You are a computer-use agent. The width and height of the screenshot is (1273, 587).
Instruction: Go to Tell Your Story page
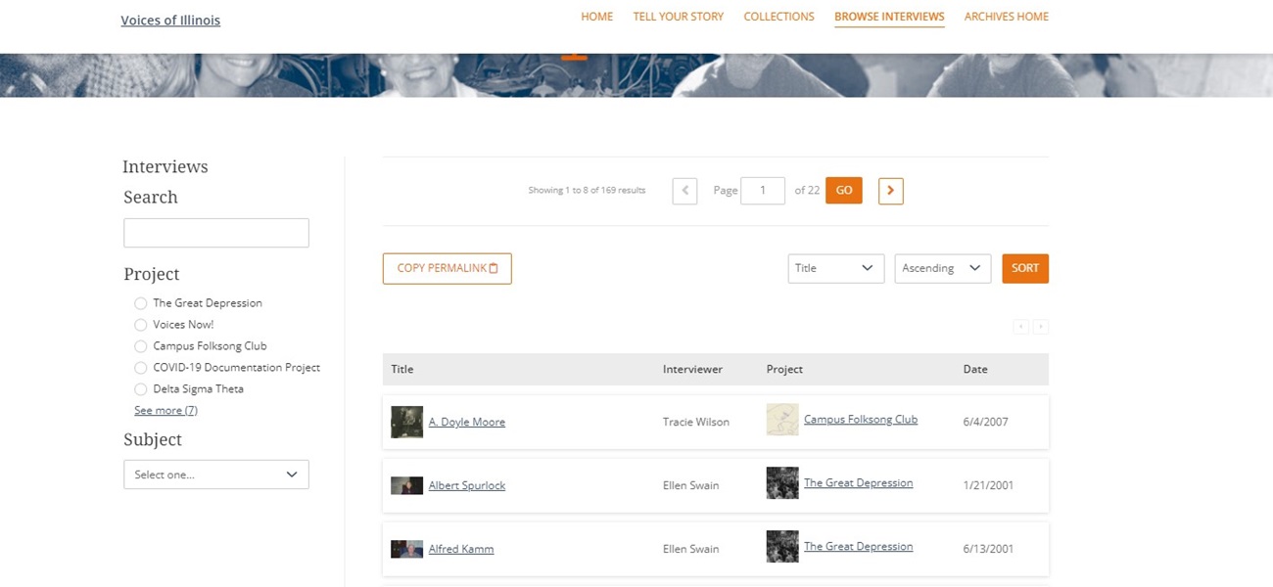678,17
